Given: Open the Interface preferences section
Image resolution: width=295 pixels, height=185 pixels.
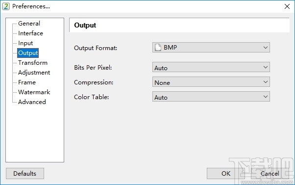Looking at the screenshot, I should click(30, 33).
